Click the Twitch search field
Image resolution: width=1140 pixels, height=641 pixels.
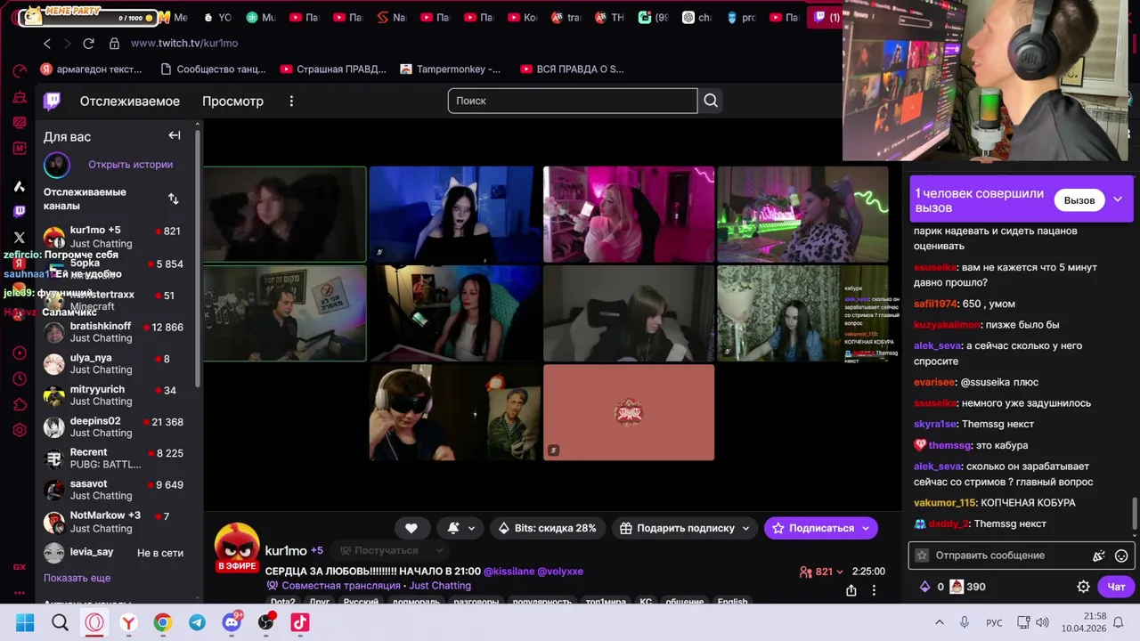click(573, 101)
